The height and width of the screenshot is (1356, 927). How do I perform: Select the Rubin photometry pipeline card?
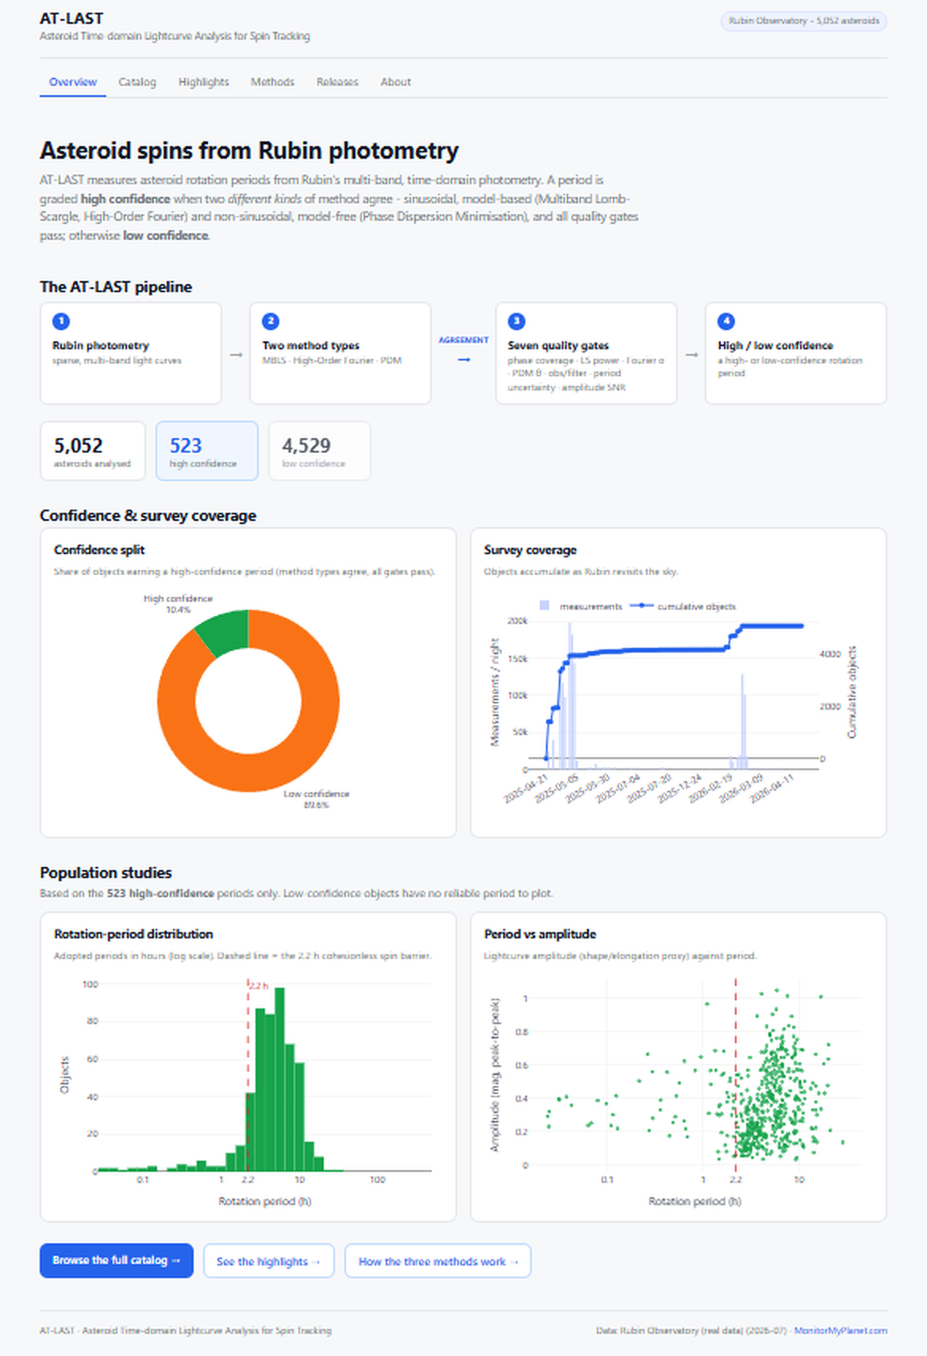tap(131, 353)
